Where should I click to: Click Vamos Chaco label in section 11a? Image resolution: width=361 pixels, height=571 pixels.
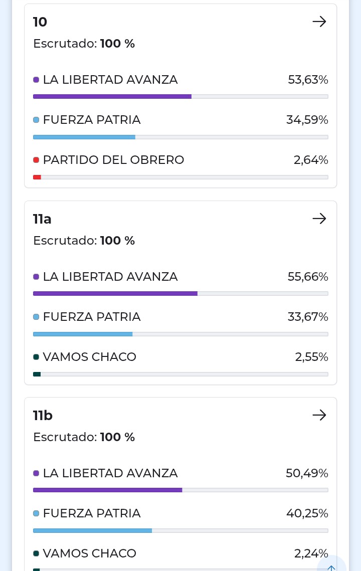pyautogui.click(x=89, y=357)
